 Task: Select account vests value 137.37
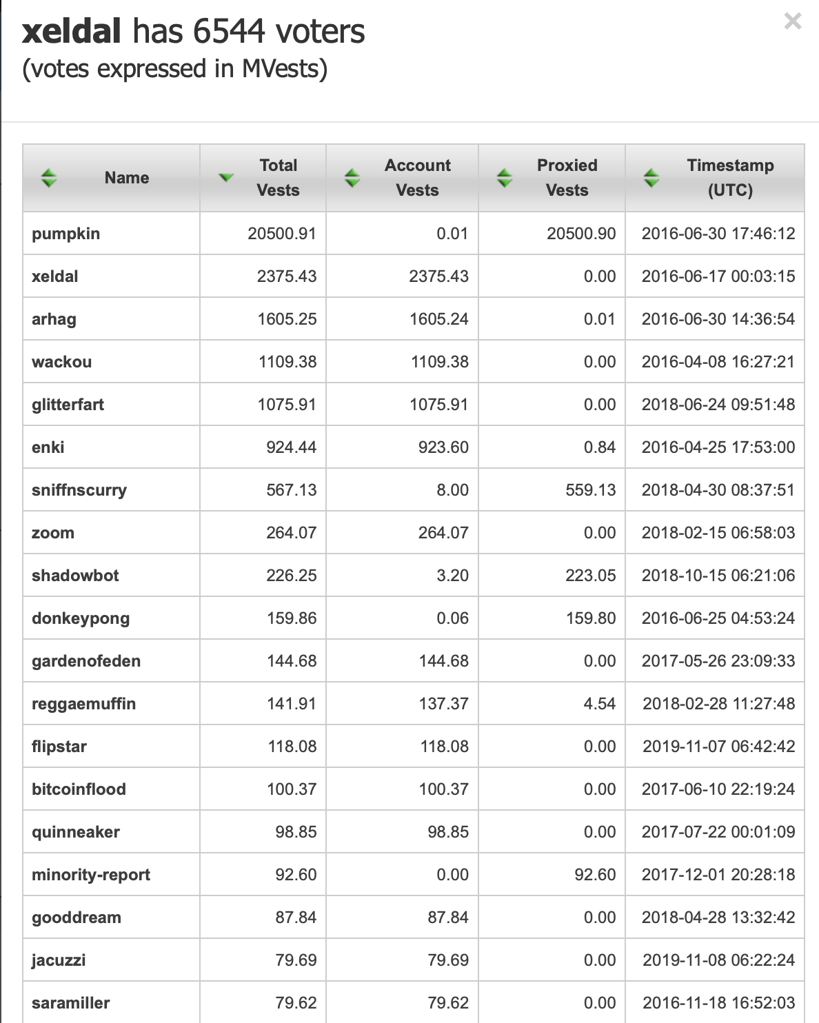click(x=444, y=704)
